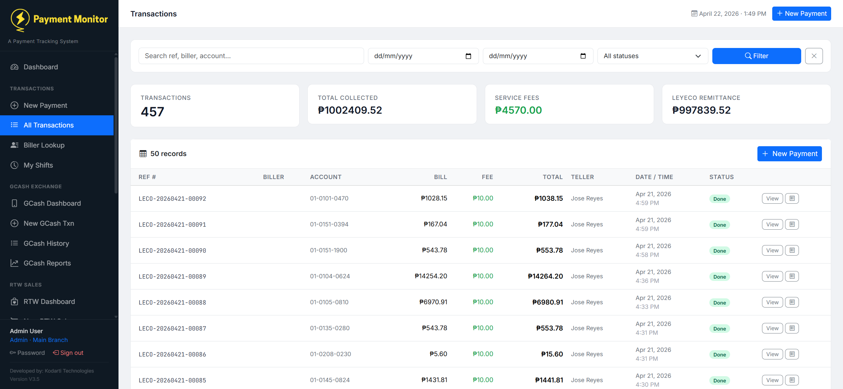Image resolution: width=843 pixels, height=389 pixels.
Task: Go to All Transactions
Action: [x=48, y=125]
